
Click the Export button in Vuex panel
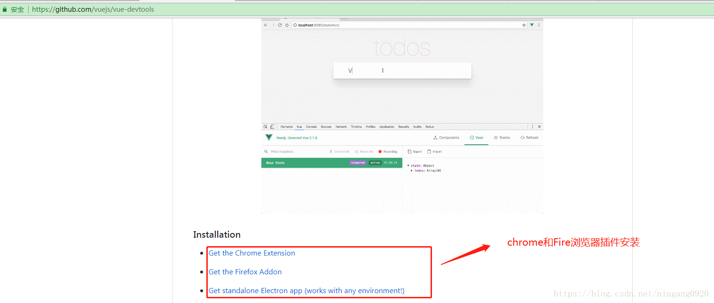tap(415, 152)
